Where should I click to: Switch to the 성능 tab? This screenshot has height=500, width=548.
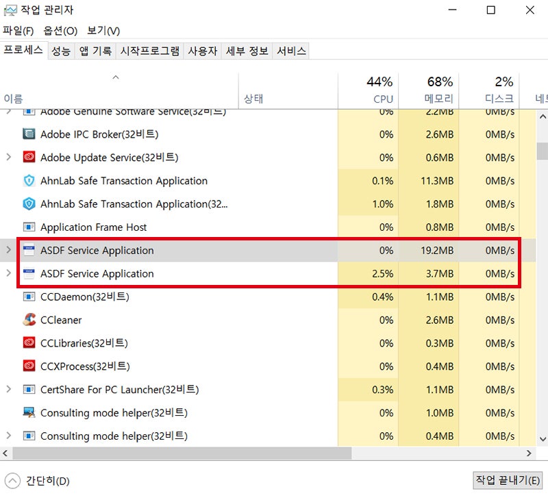click(x=61, y=51)
